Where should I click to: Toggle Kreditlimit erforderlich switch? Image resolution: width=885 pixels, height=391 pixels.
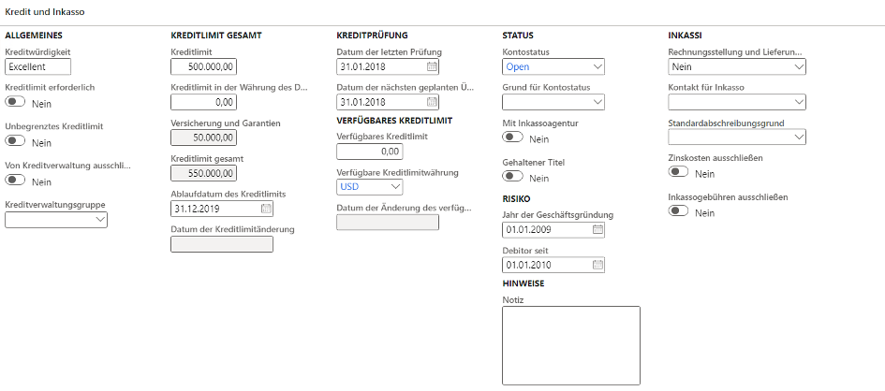pos(15,103)
